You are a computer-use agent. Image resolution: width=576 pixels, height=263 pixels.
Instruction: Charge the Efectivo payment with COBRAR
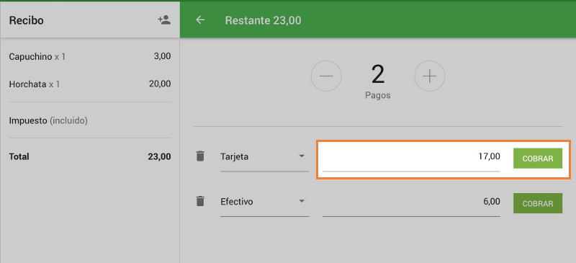[538, 203]
